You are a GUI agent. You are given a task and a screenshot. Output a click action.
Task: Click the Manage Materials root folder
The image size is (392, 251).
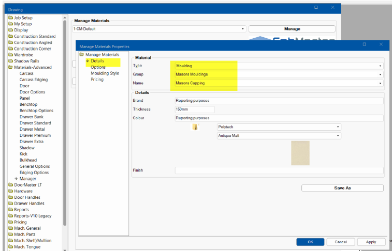tap(99, 55)
